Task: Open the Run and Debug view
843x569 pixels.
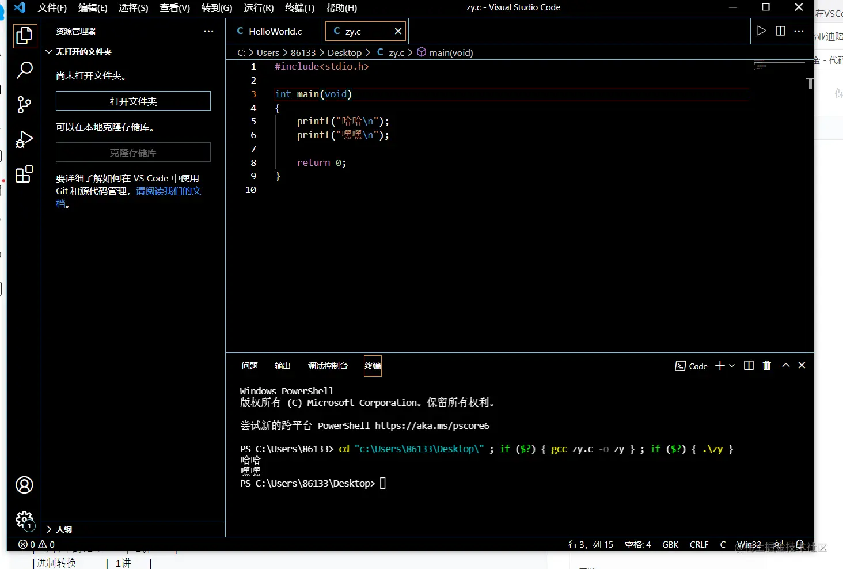Action: (24, 139)
